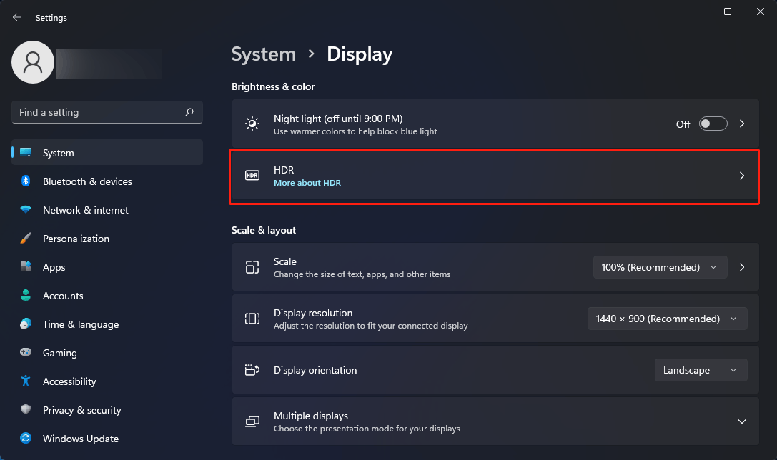Open the More about HDR link
The height and width of the screenshot is (460, 777).
[307, 183]
